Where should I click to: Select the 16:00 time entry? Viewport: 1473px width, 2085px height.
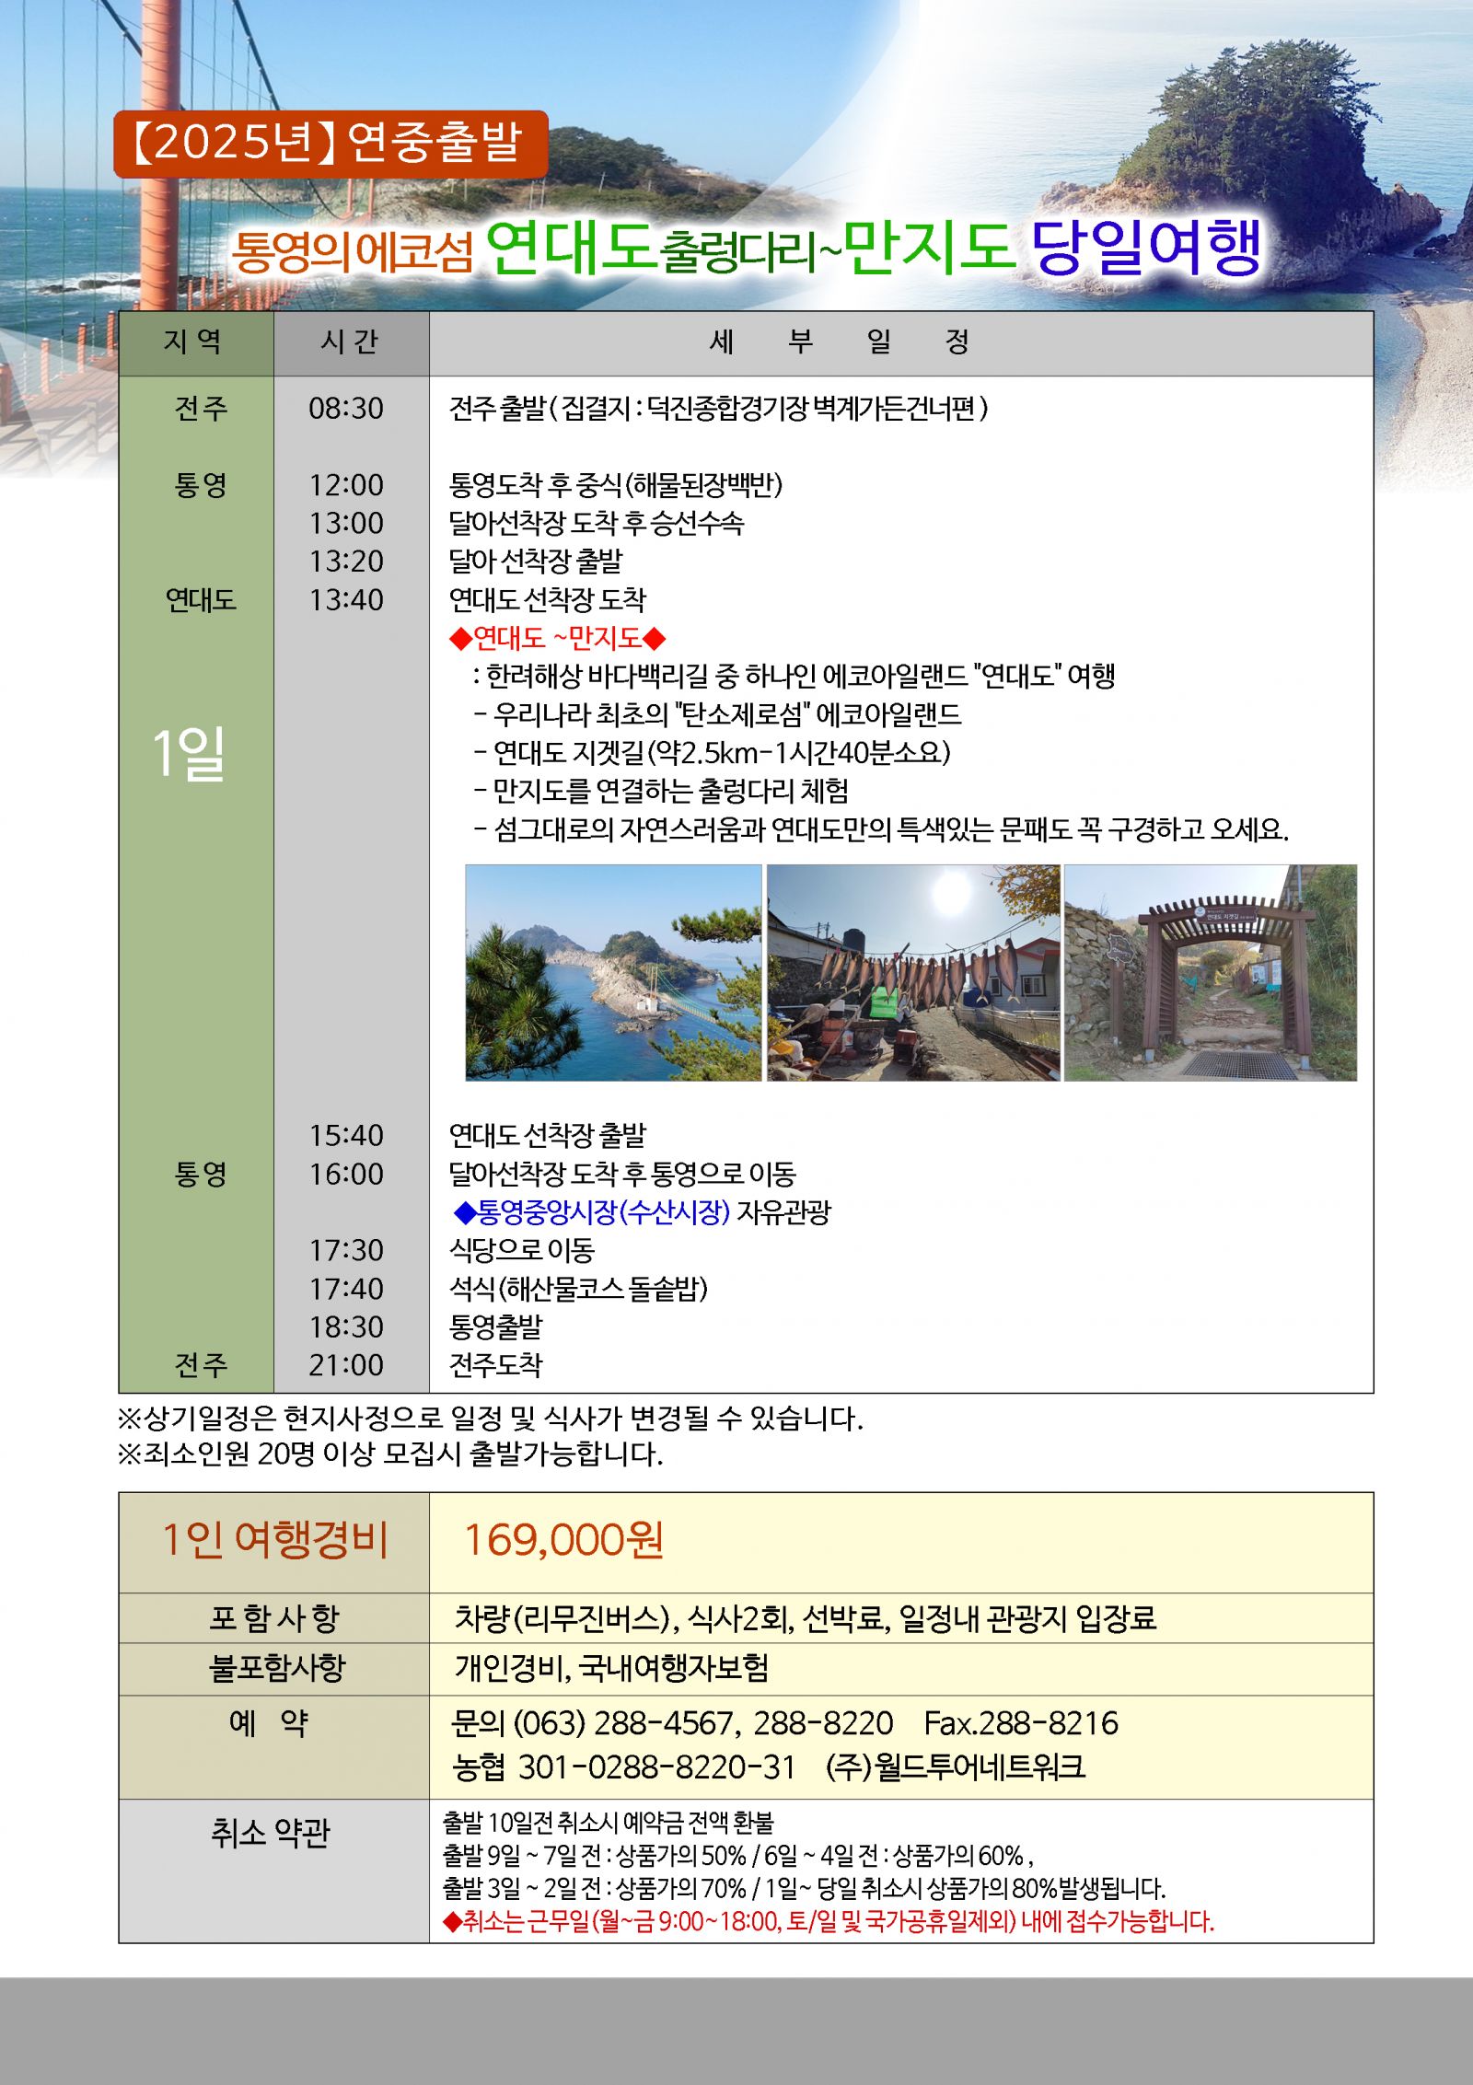pyautogui.click(x=346, y=1175)
